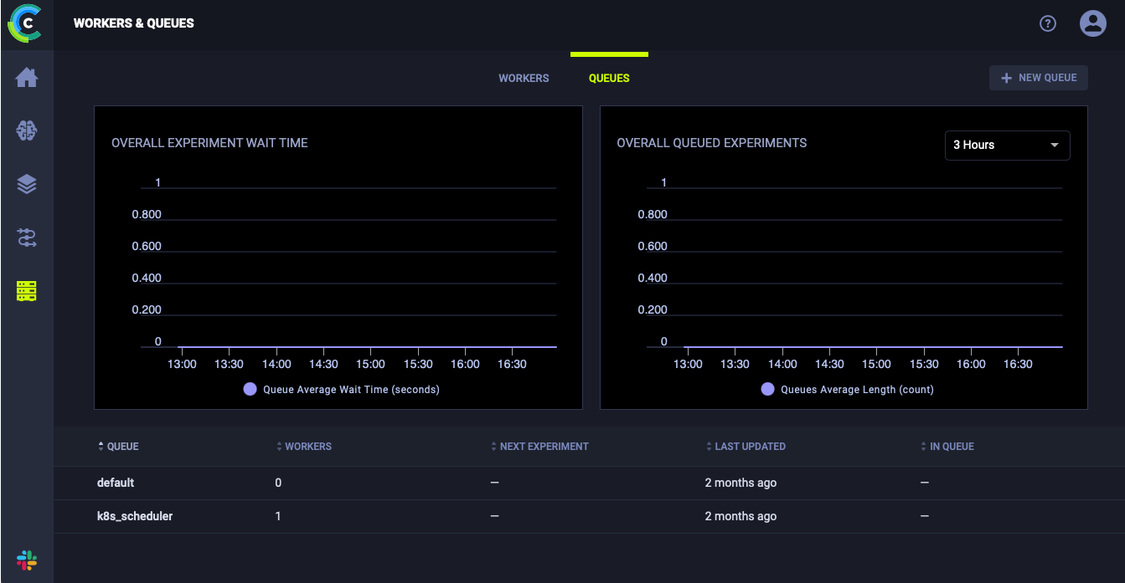Select the Queues tab
Screen dimensions: 1125x583
coord(609,78)
